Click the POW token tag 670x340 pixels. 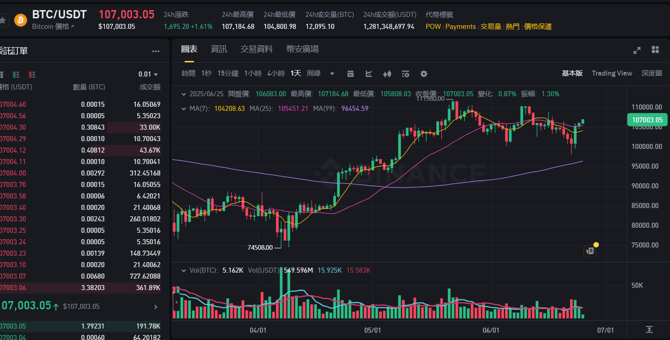point(433,27)
